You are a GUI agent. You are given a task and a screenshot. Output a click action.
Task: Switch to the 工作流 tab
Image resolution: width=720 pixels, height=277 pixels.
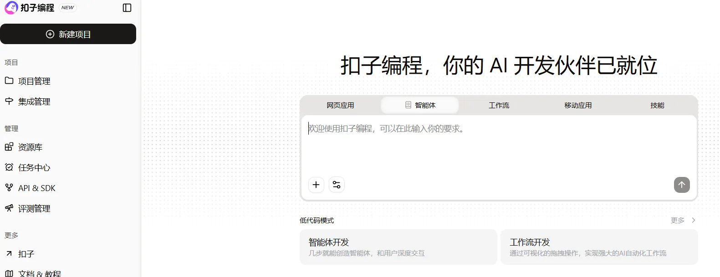click(499, 105)
